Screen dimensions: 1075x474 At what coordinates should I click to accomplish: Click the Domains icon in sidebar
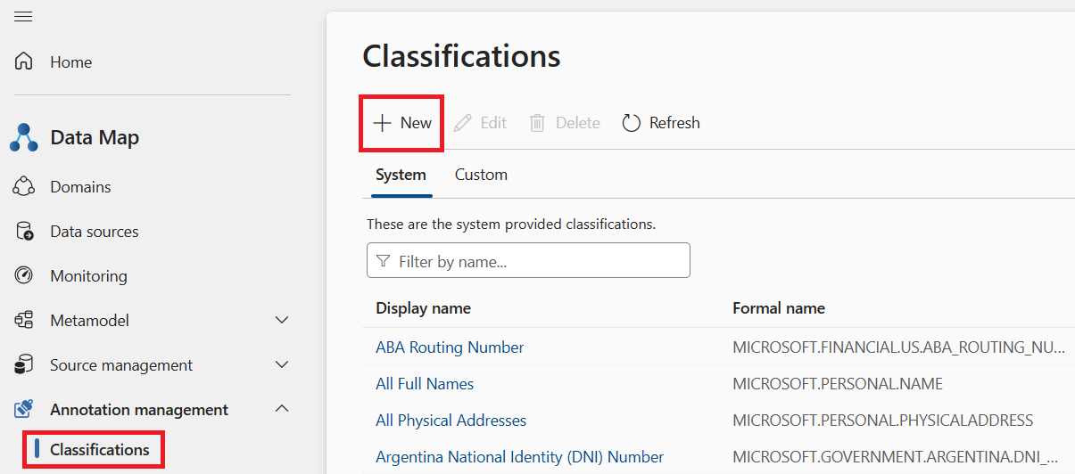coord(24,186)
